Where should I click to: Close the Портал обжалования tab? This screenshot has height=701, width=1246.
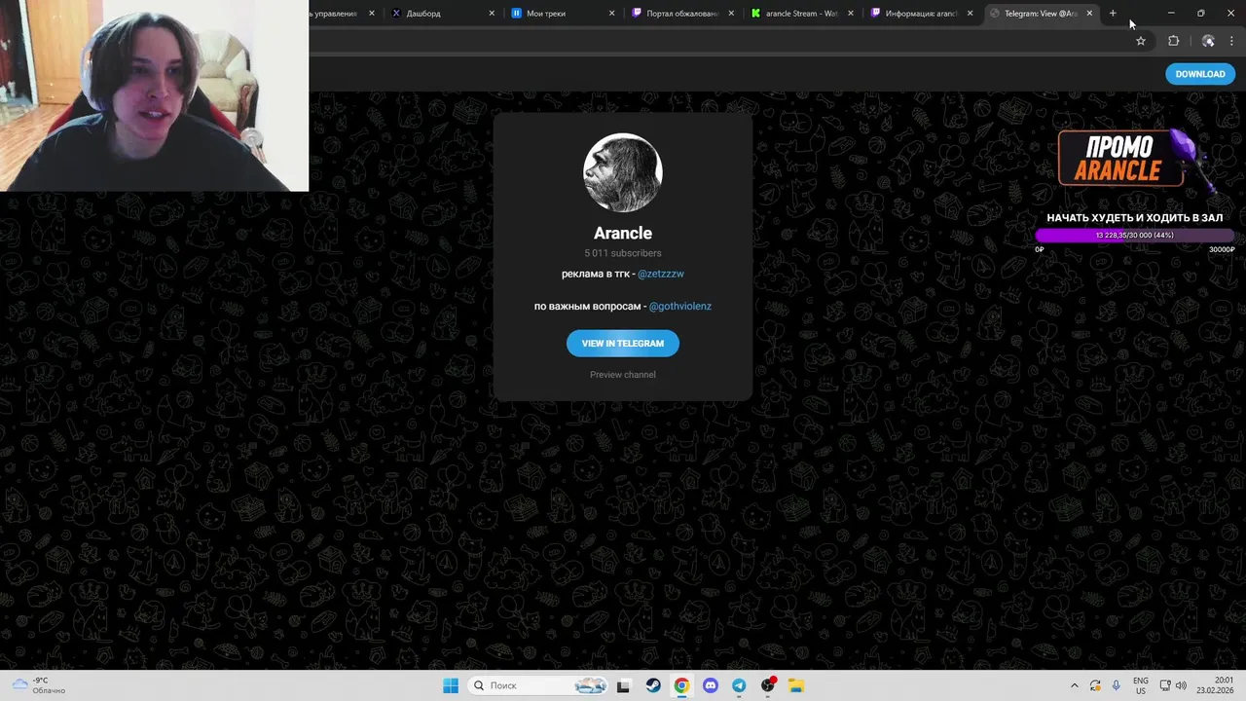click(731, 14)
